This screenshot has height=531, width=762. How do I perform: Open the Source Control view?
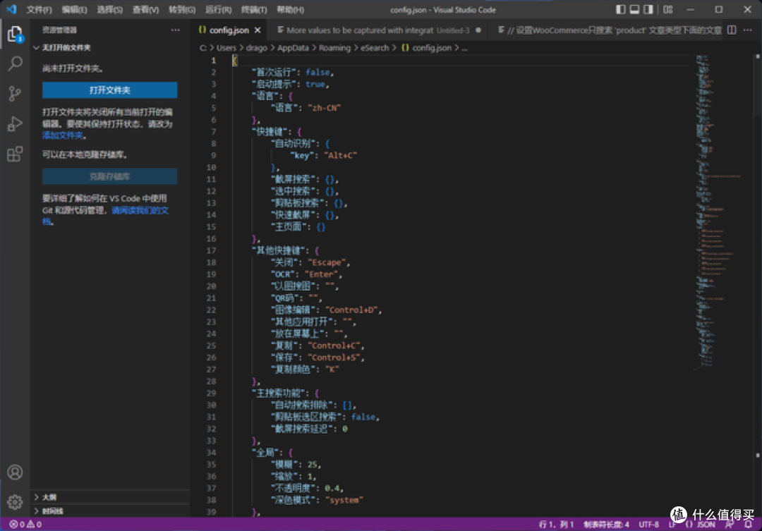[15, 93]
